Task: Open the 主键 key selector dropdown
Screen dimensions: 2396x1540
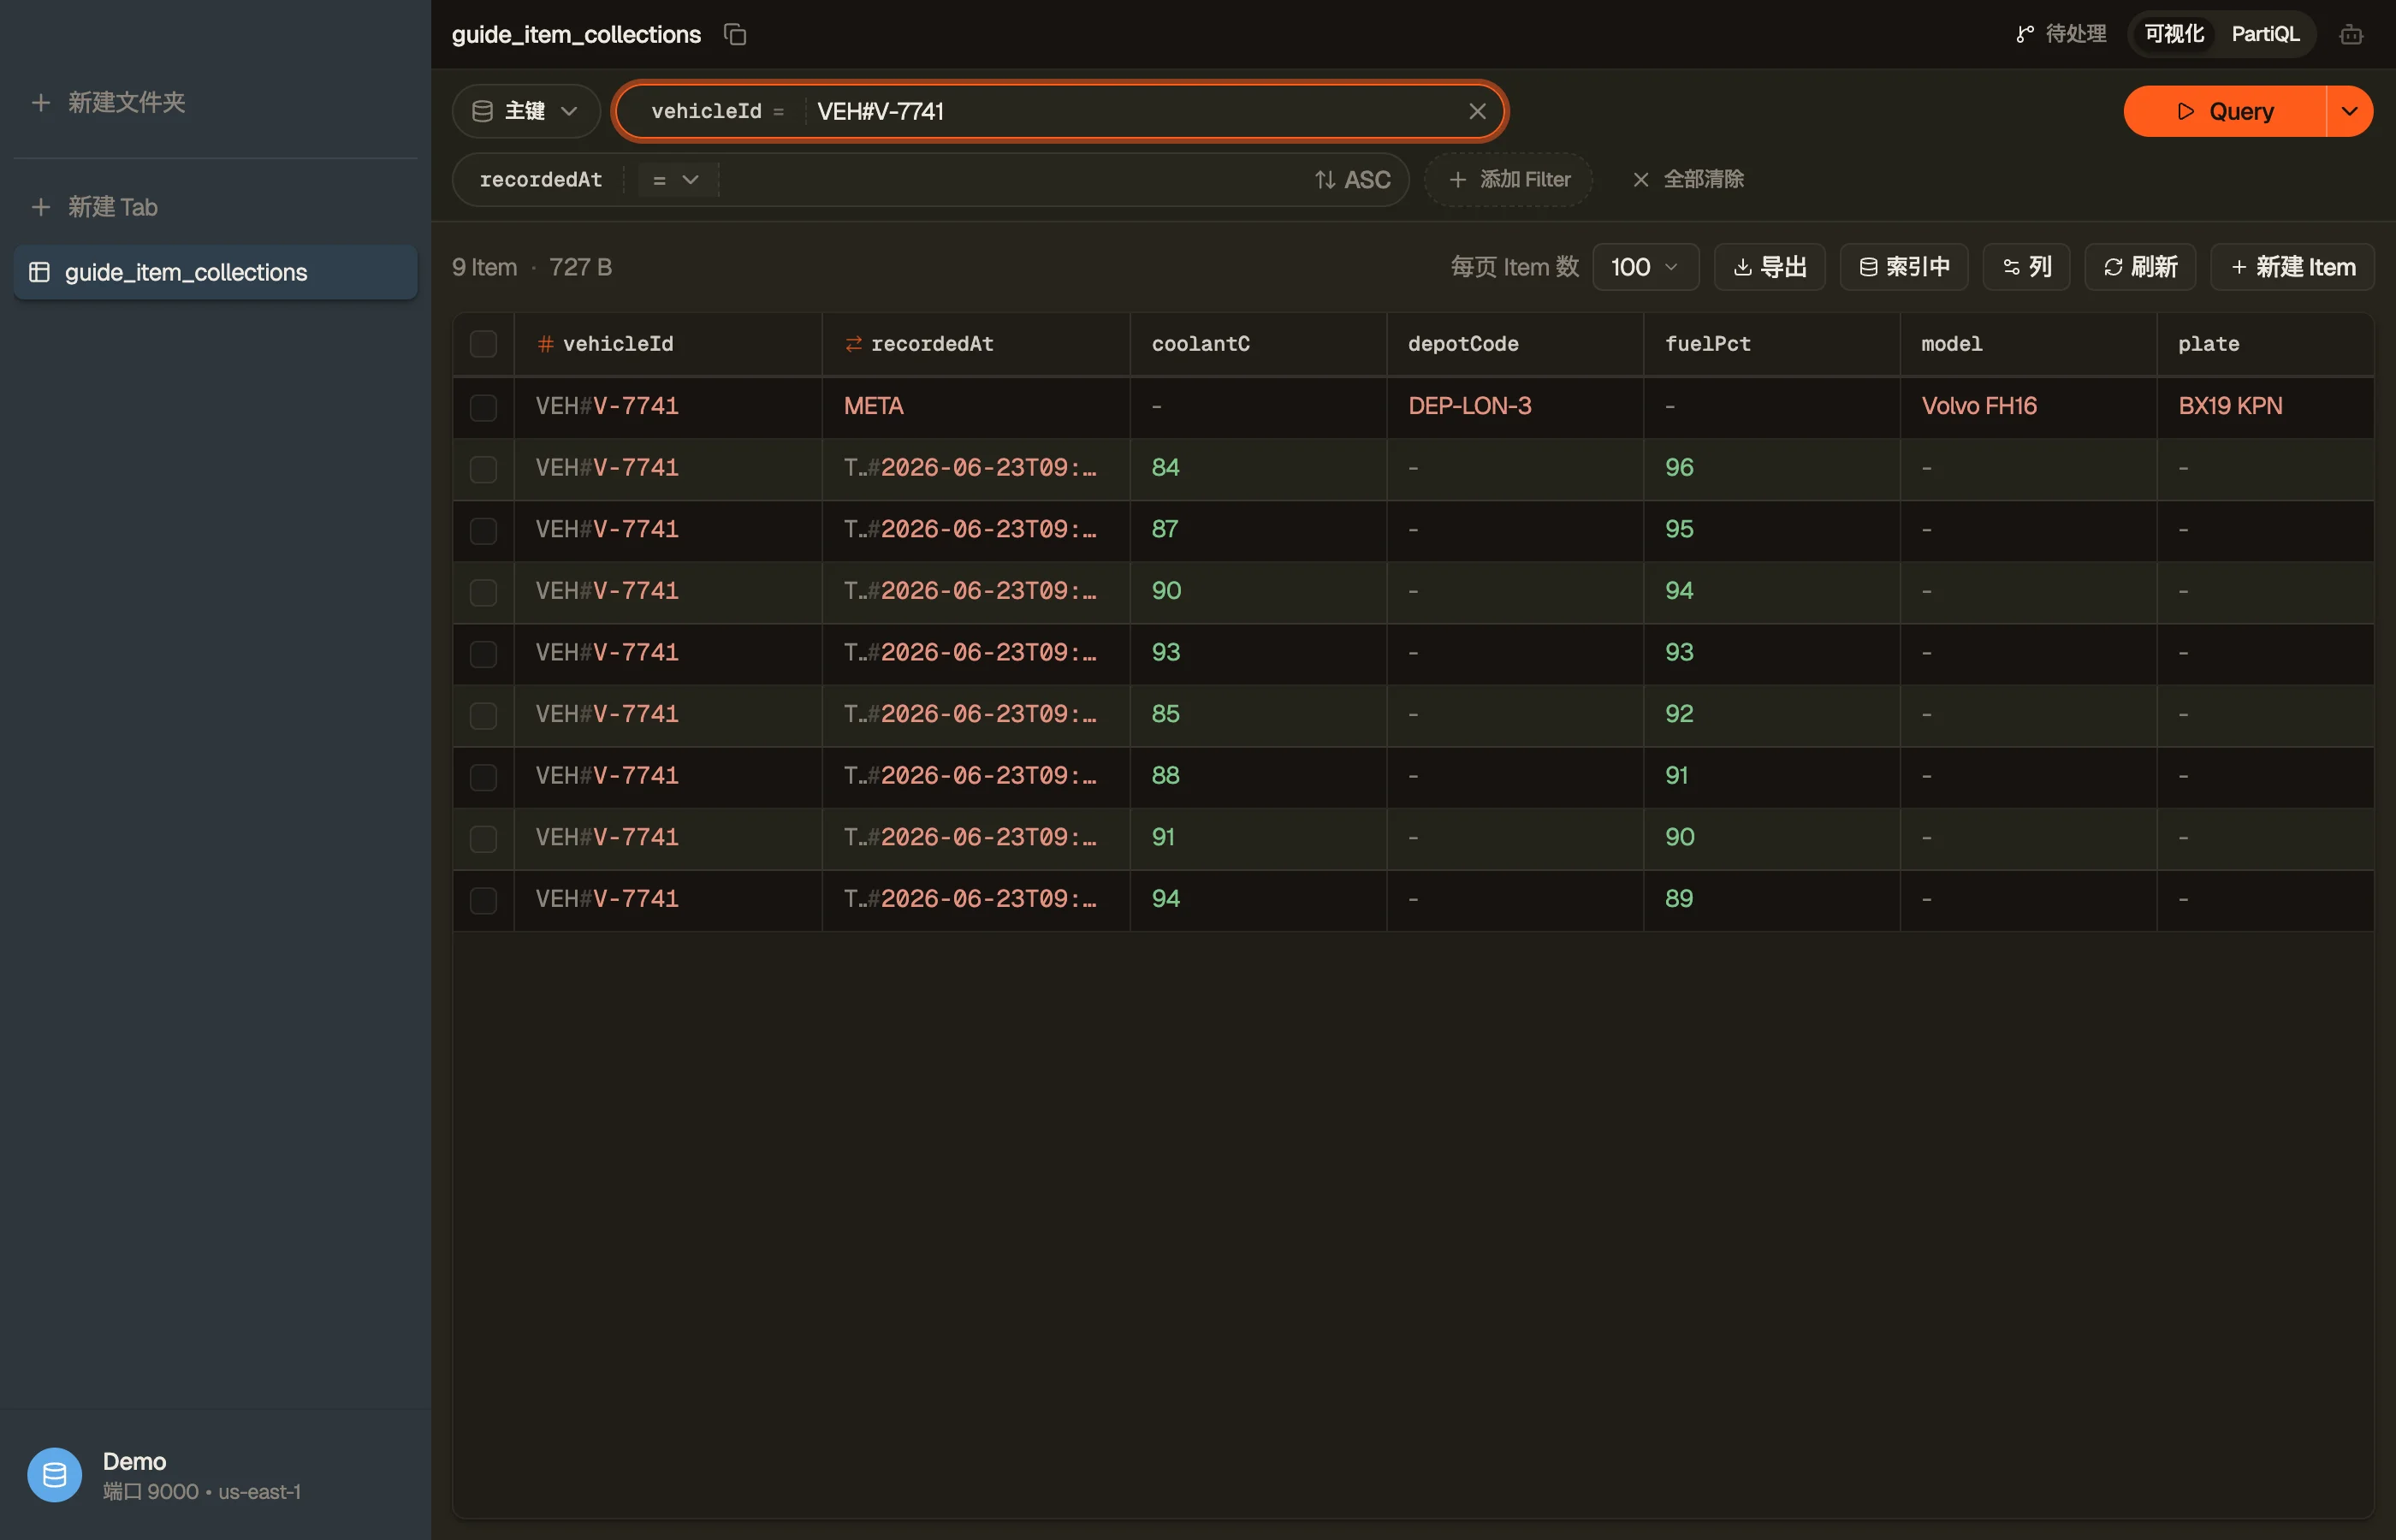Action: pyautogui.click(x=525, y=111)
